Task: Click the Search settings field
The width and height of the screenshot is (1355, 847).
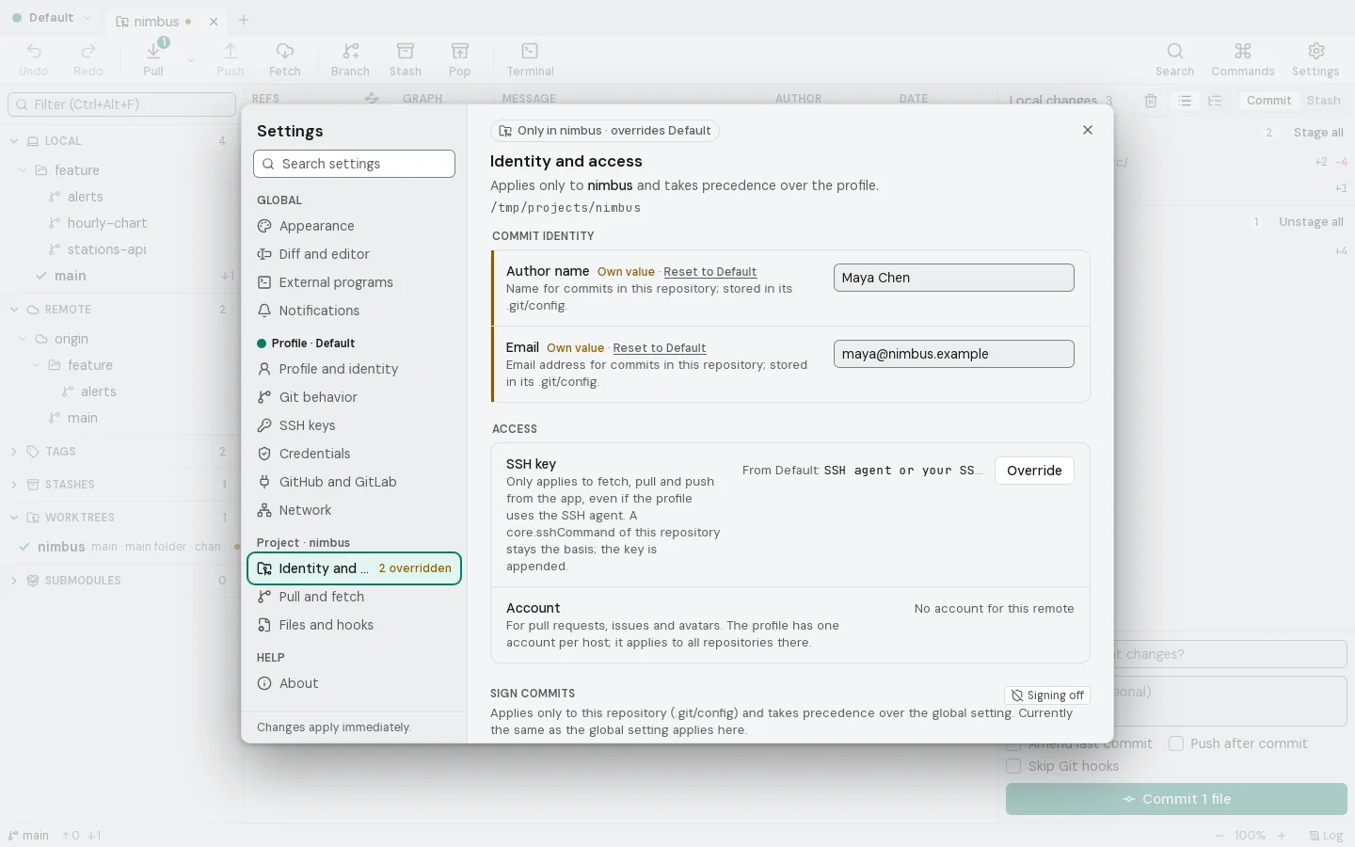Action: pyautogui.click(x=354, y=164)
